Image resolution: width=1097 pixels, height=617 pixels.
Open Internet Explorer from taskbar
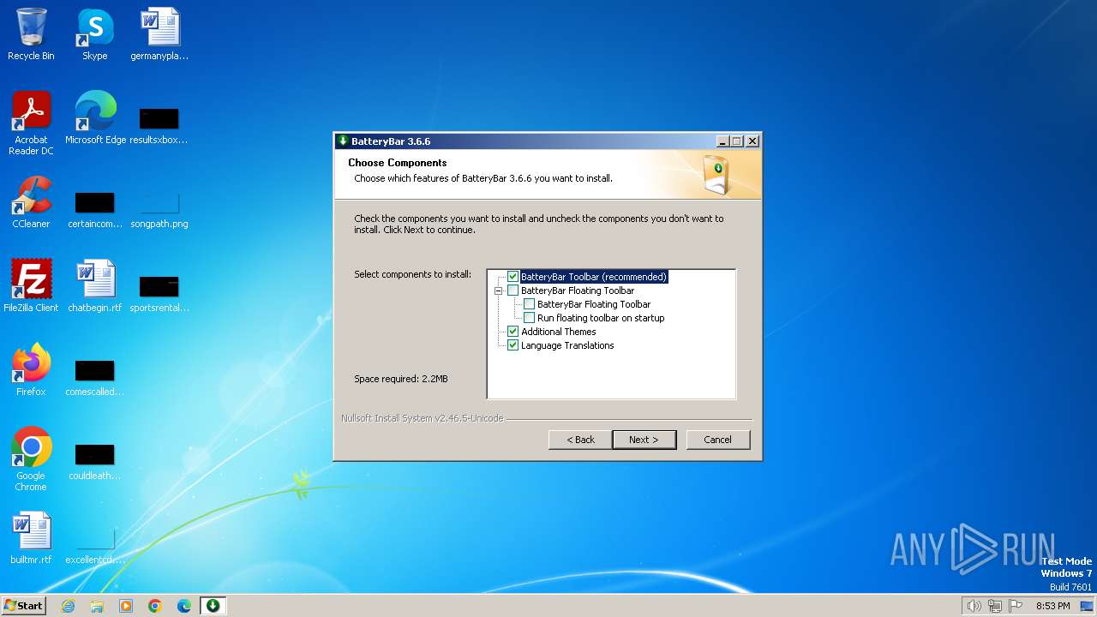(68, 606)
